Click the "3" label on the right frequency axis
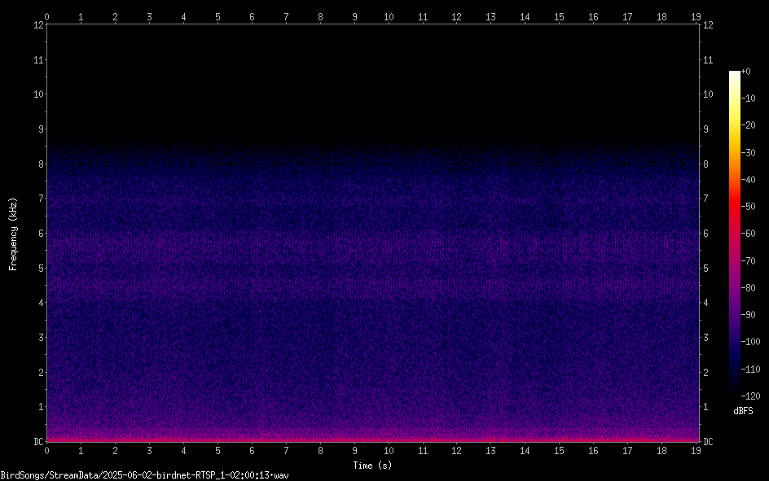The width and height of the screenshot is (769, 481). (705, 338)
